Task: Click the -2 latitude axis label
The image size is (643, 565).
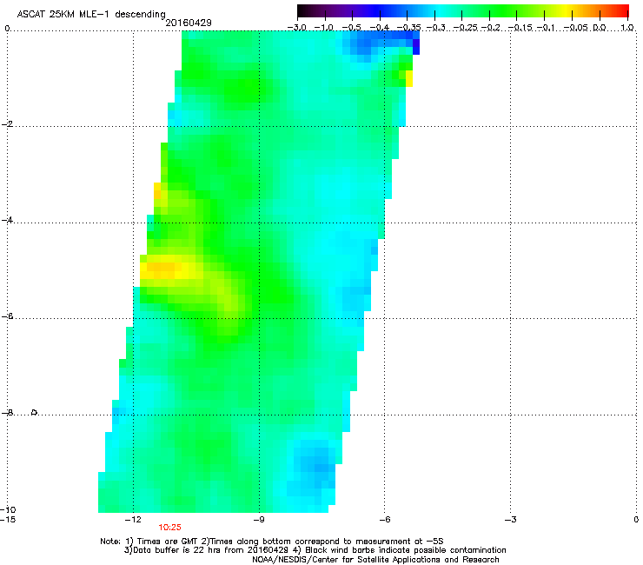Action: coord(7,124)
